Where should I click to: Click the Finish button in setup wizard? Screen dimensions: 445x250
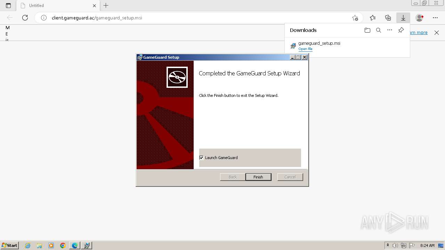[x=258, y=177]
